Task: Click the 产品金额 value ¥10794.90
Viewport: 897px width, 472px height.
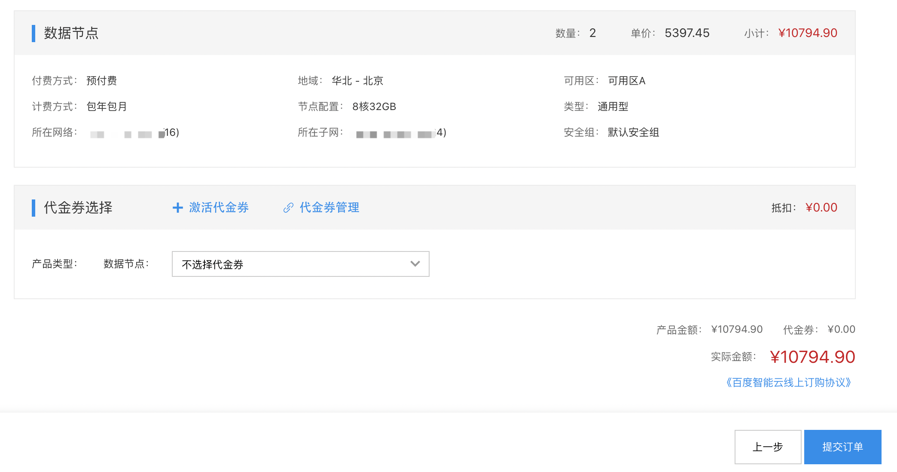Action: 737,329
